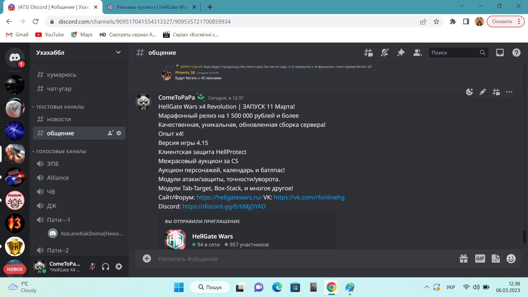This screenshot has height=297, width=528.
Task: Open discord.gg/Er6Mjj5YAD invite link
Action: 224,206
